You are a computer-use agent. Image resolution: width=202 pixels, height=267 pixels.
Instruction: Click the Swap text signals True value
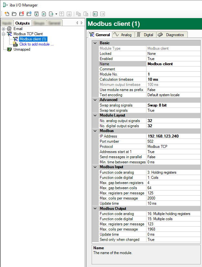[x=173, y=110]
